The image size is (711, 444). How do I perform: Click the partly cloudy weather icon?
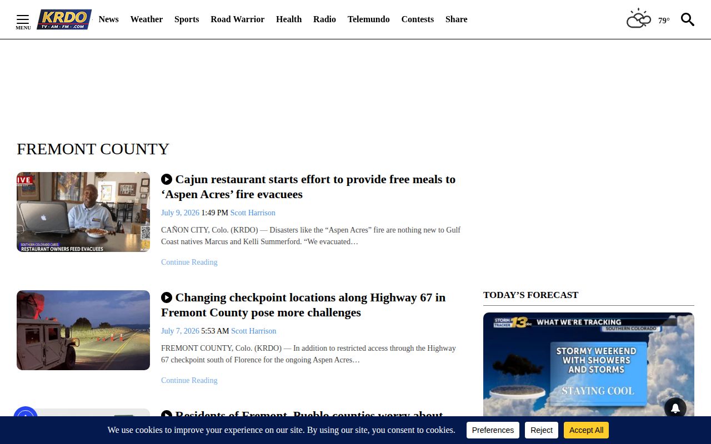tap(639, 19)
